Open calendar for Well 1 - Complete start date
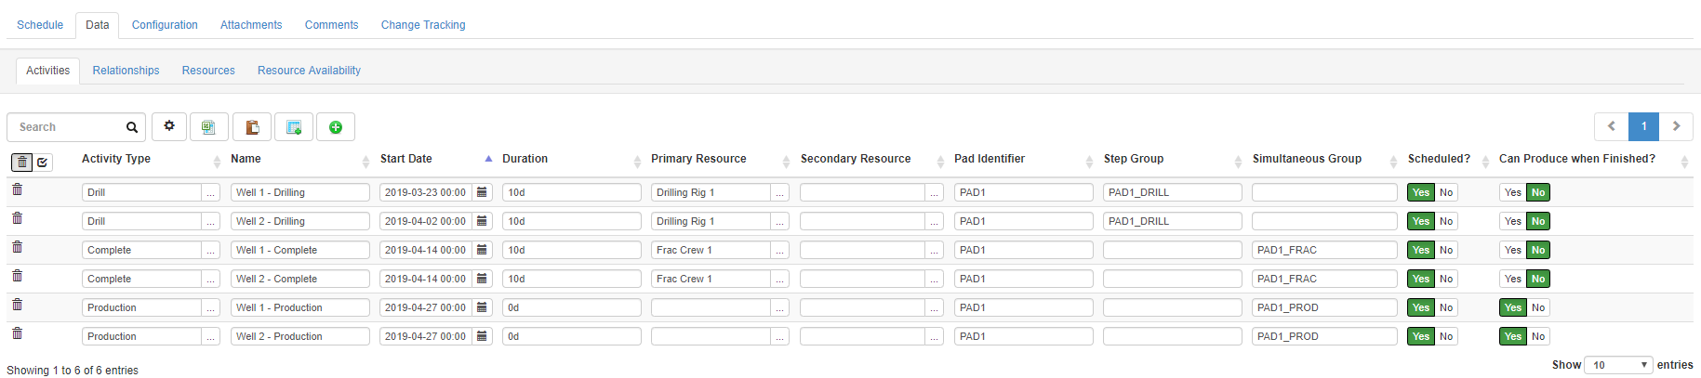The image size is (1701, 378). pyautogui.click(x=482, y=250)
